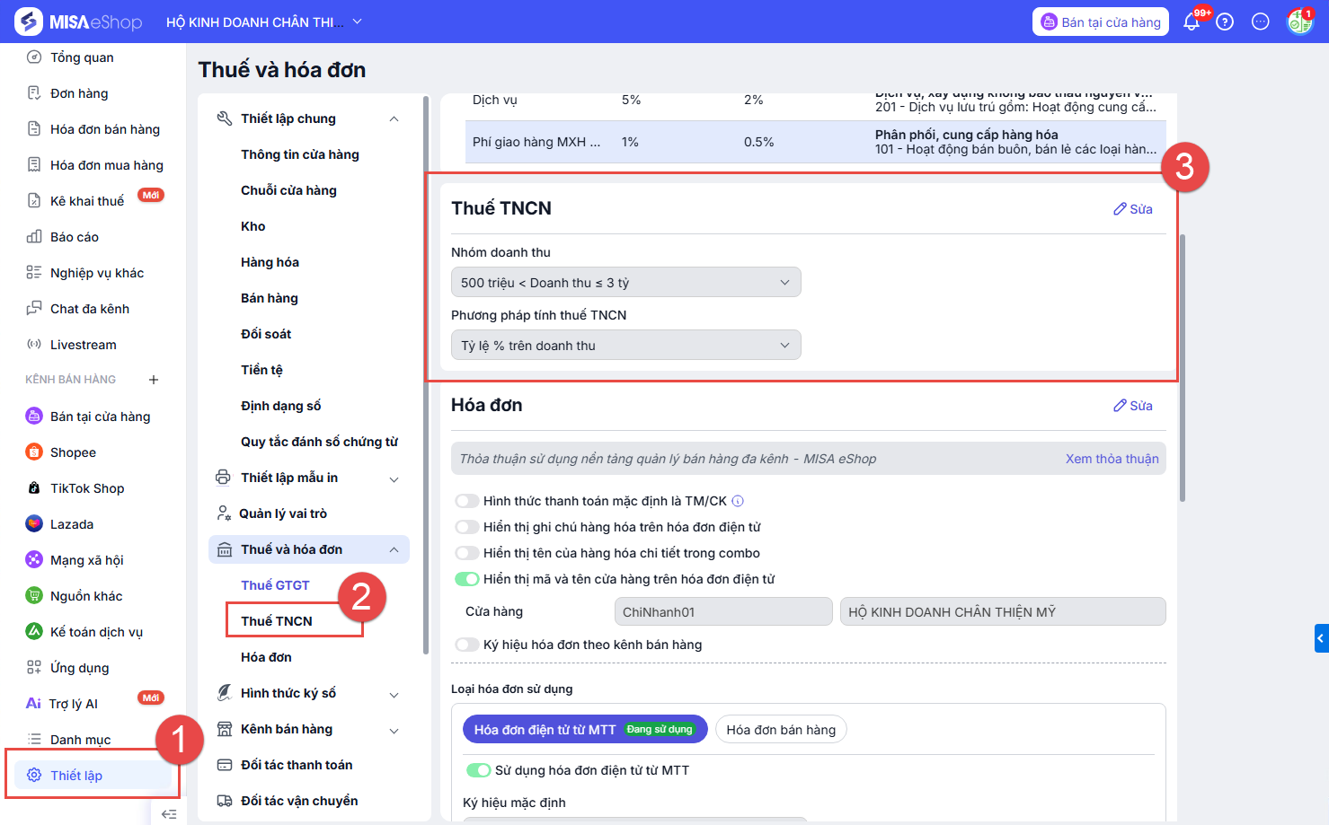The width and height of the screenshot is (1329, 825).
Task: Collapse the left sidebar menu
Action: [168, 814]
